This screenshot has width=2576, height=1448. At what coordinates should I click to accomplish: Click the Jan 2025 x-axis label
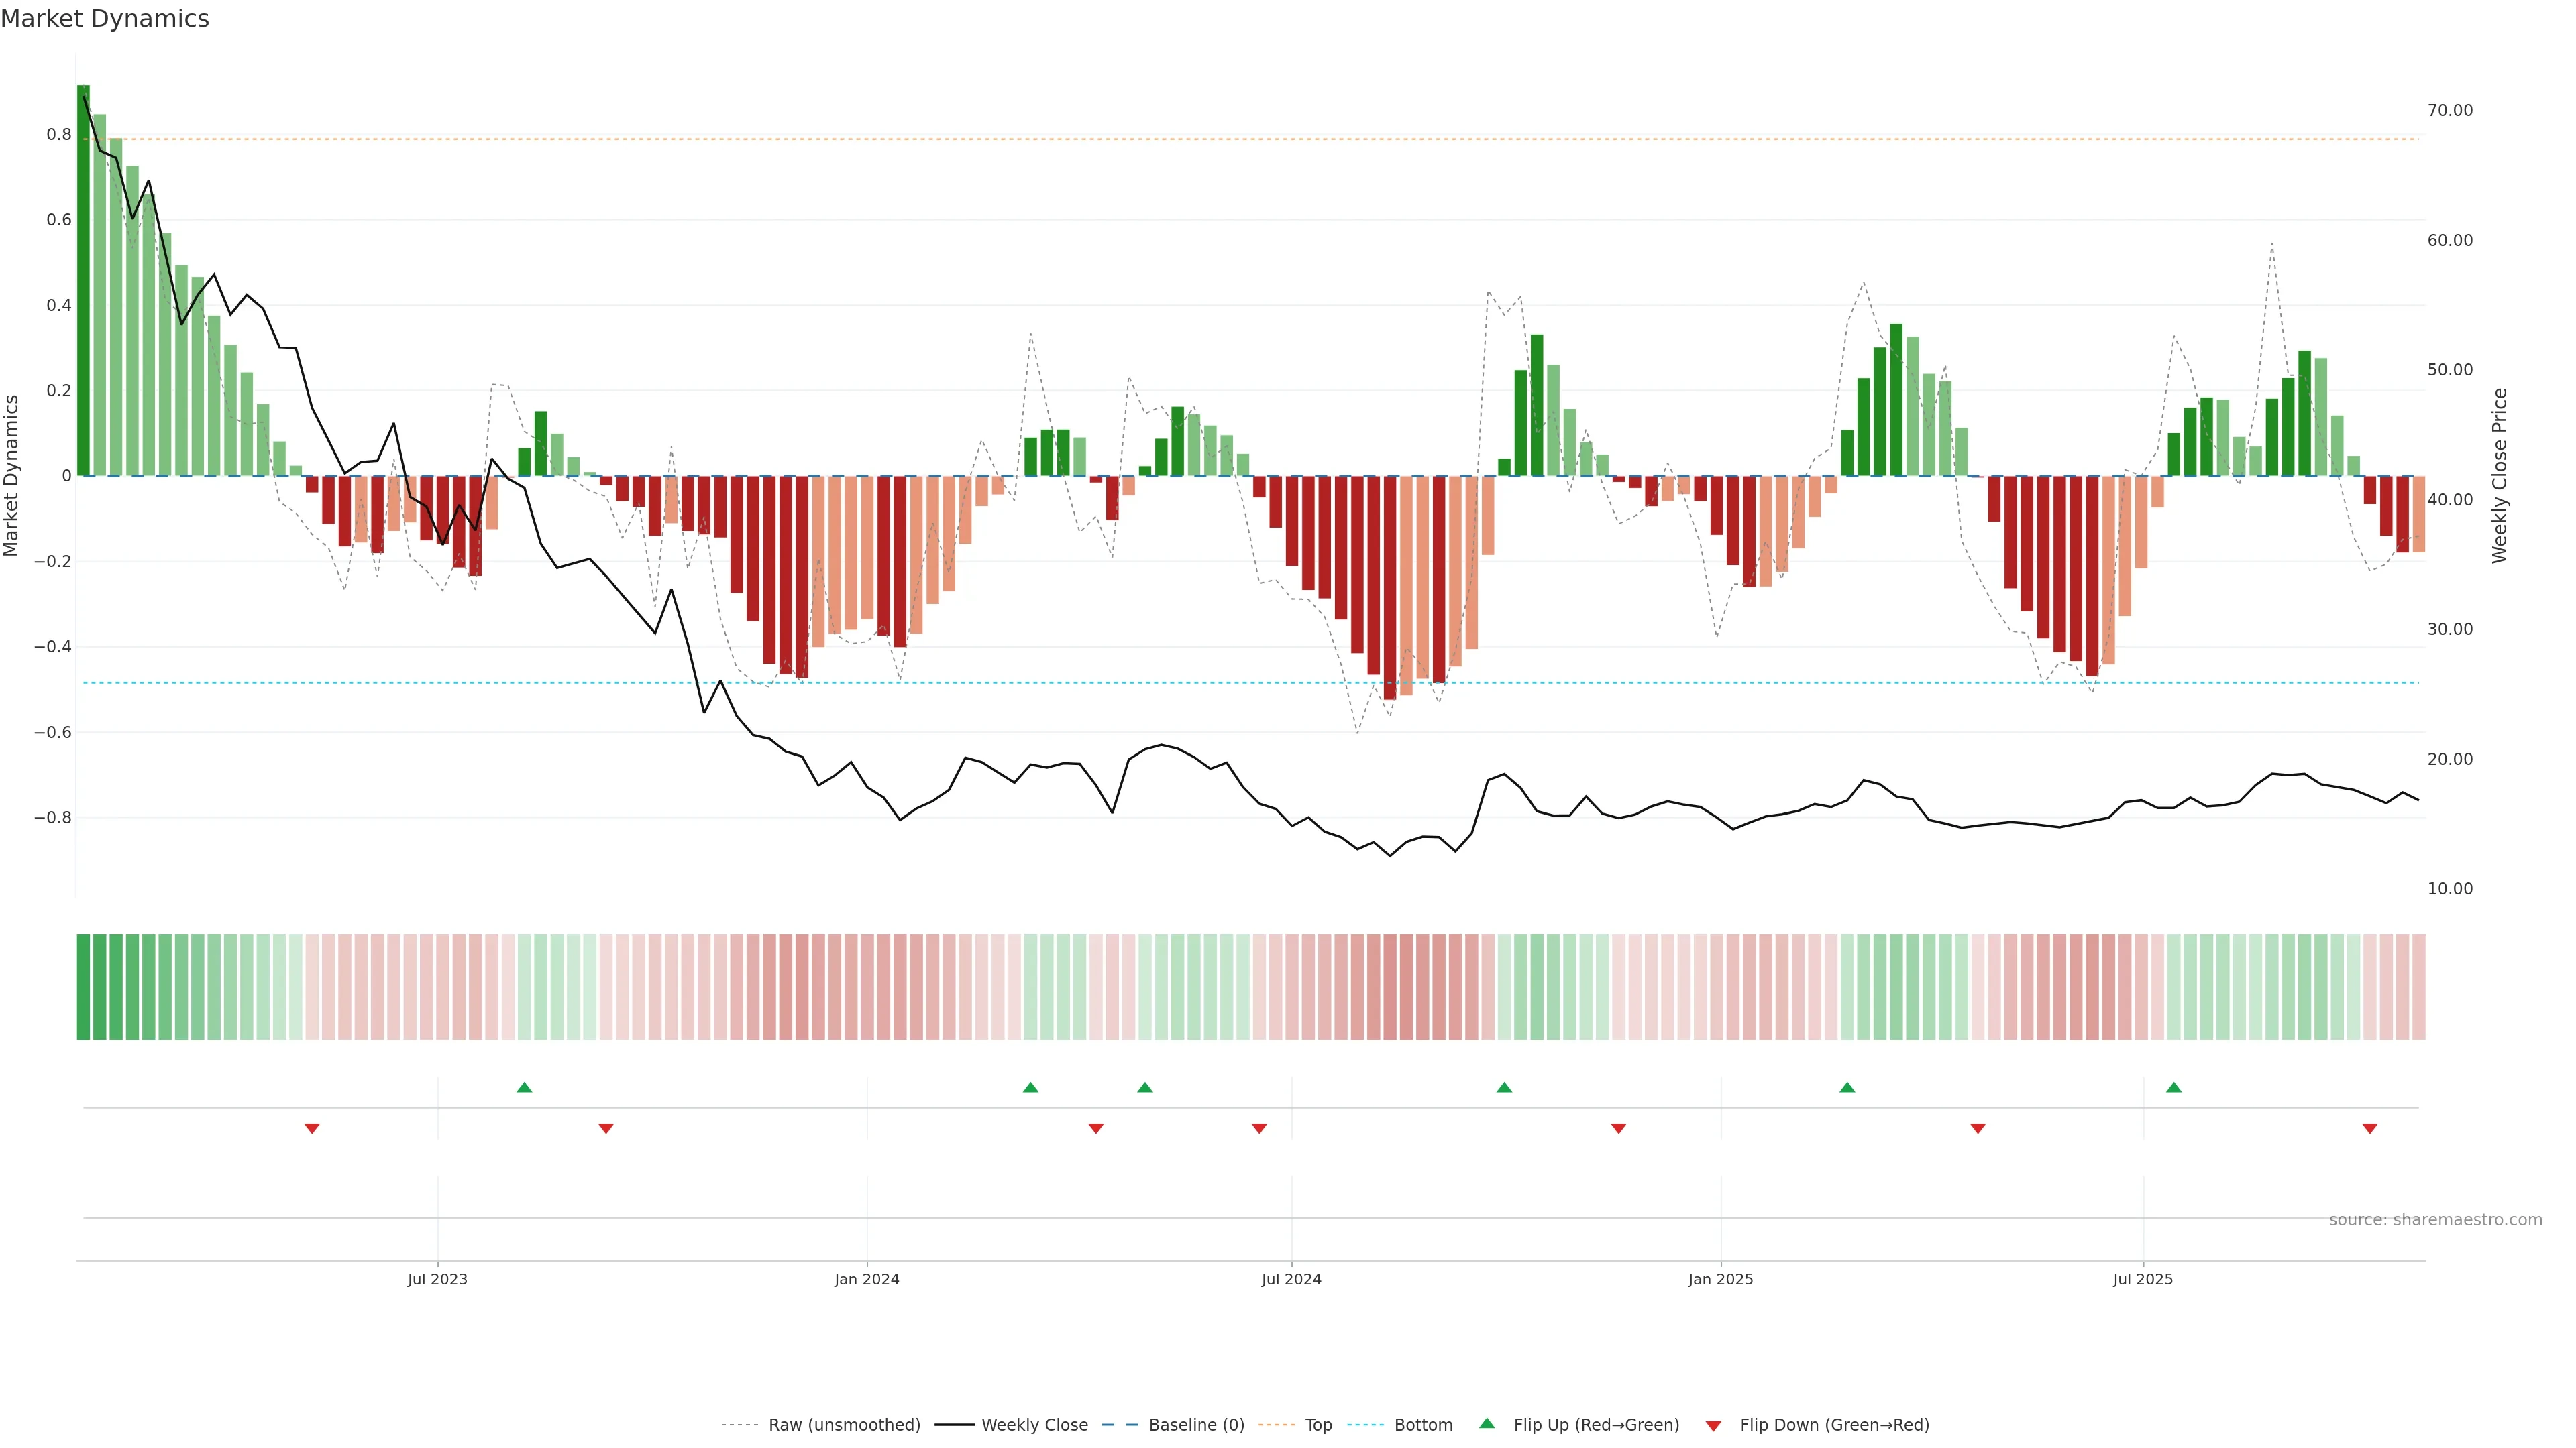click(x=1720, y=1279)
